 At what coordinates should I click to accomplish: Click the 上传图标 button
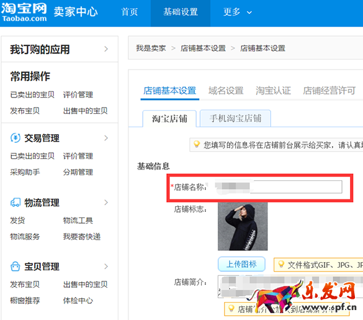coord(241,264)
